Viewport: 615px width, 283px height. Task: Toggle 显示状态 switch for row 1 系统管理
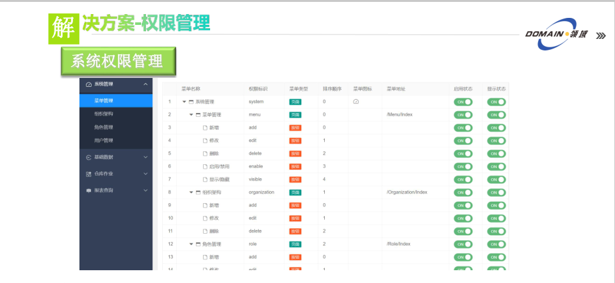click(x=496, y=102)
